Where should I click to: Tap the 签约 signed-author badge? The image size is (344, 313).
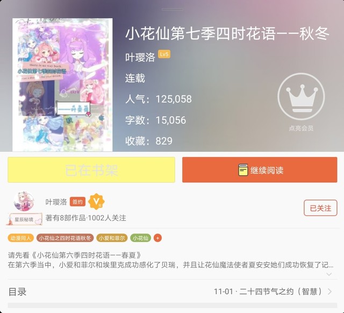(77, 202)
